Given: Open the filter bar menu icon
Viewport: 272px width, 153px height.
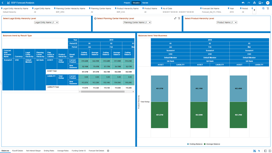Looking at the screenshot, I should coord(268,8).
